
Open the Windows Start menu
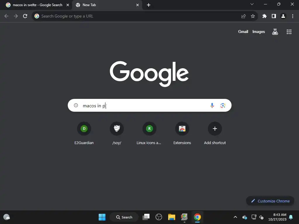click(x=102, y=217)
